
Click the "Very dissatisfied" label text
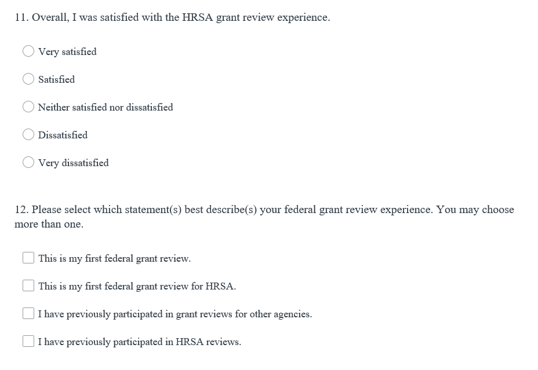[x=73, y=163]
